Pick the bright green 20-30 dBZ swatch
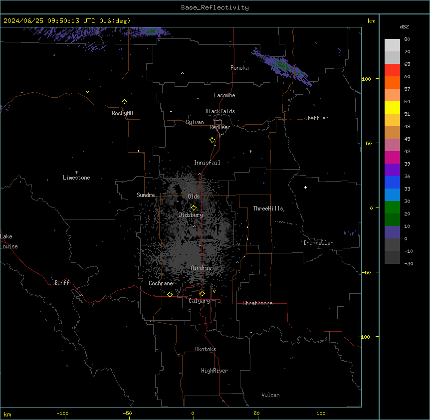This screenshot has width=430, height=420. tap(392, 208)
